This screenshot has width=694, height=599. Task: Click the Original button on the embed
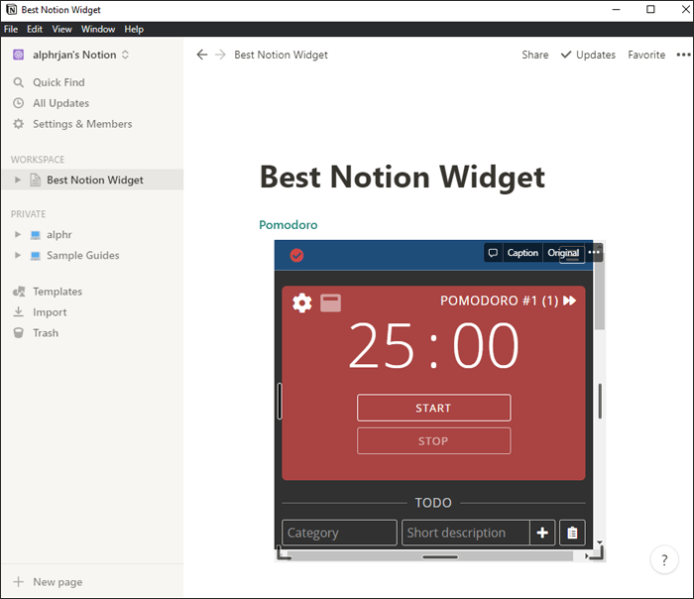[563, 253]
